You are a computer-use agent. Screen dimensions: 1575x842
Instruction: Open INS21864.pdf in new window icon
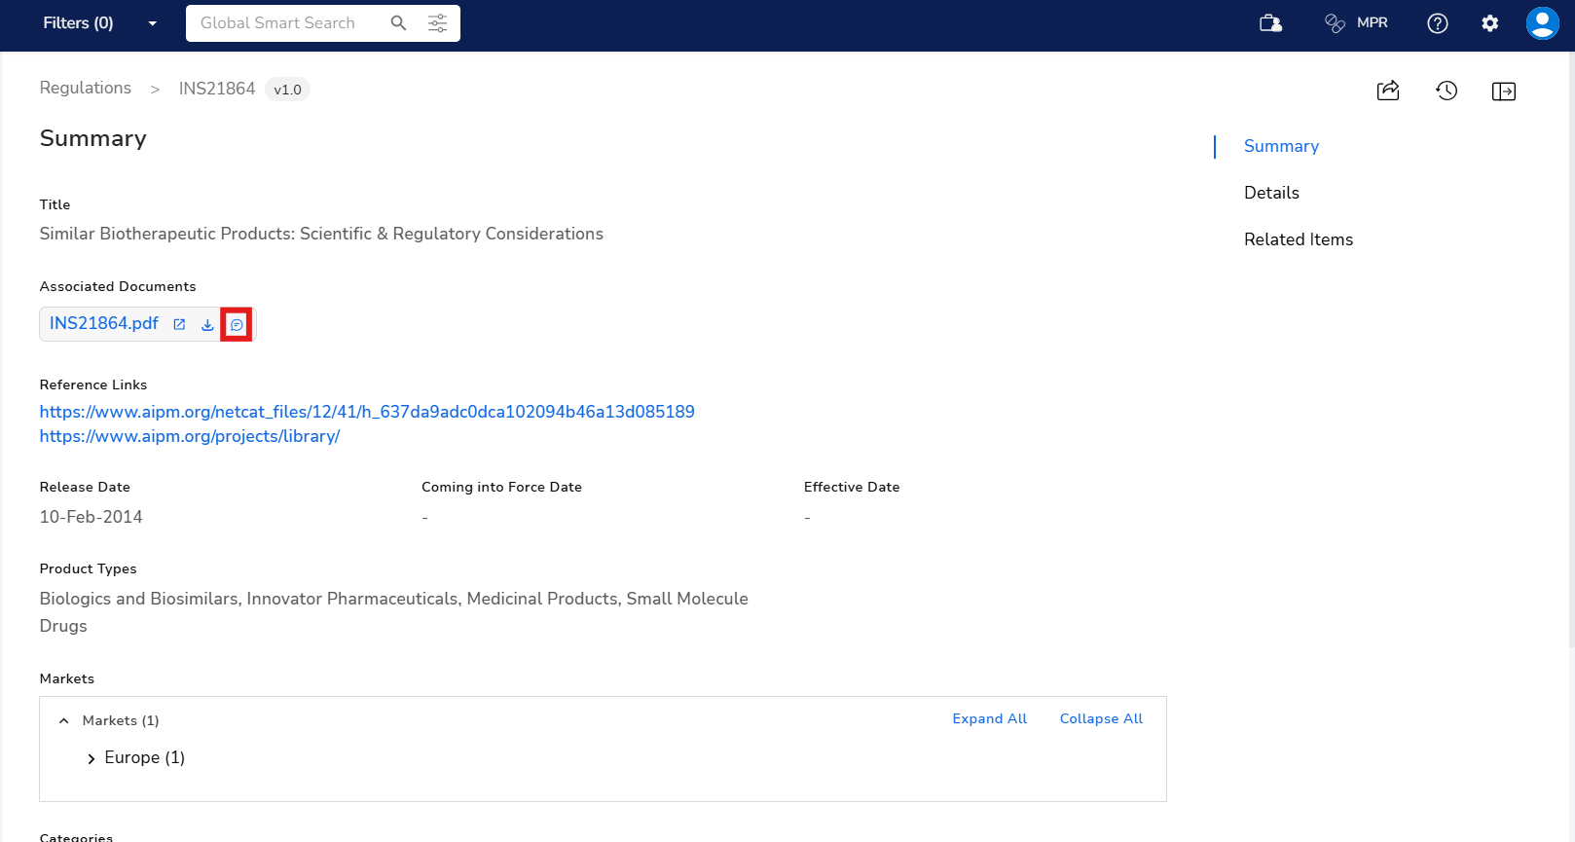point(179,325)
